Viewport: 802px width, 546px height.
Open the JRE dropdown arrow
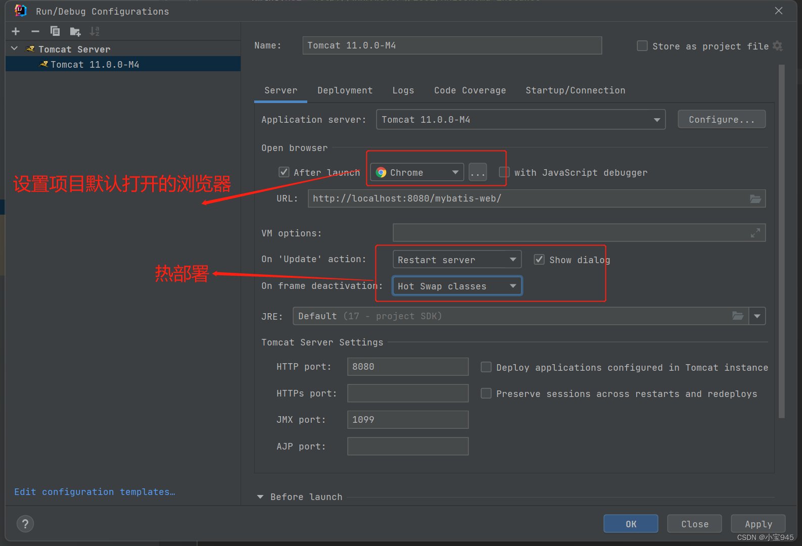click(x=757, y=316)
